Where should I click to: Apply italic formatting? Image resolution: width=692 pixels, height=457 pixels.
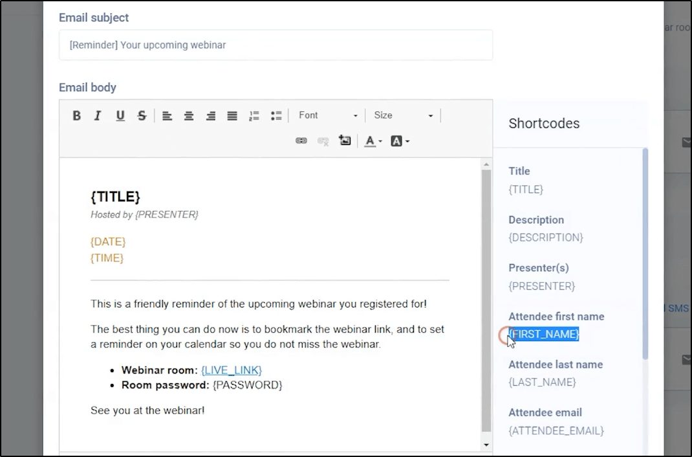(x=98, y=115)
